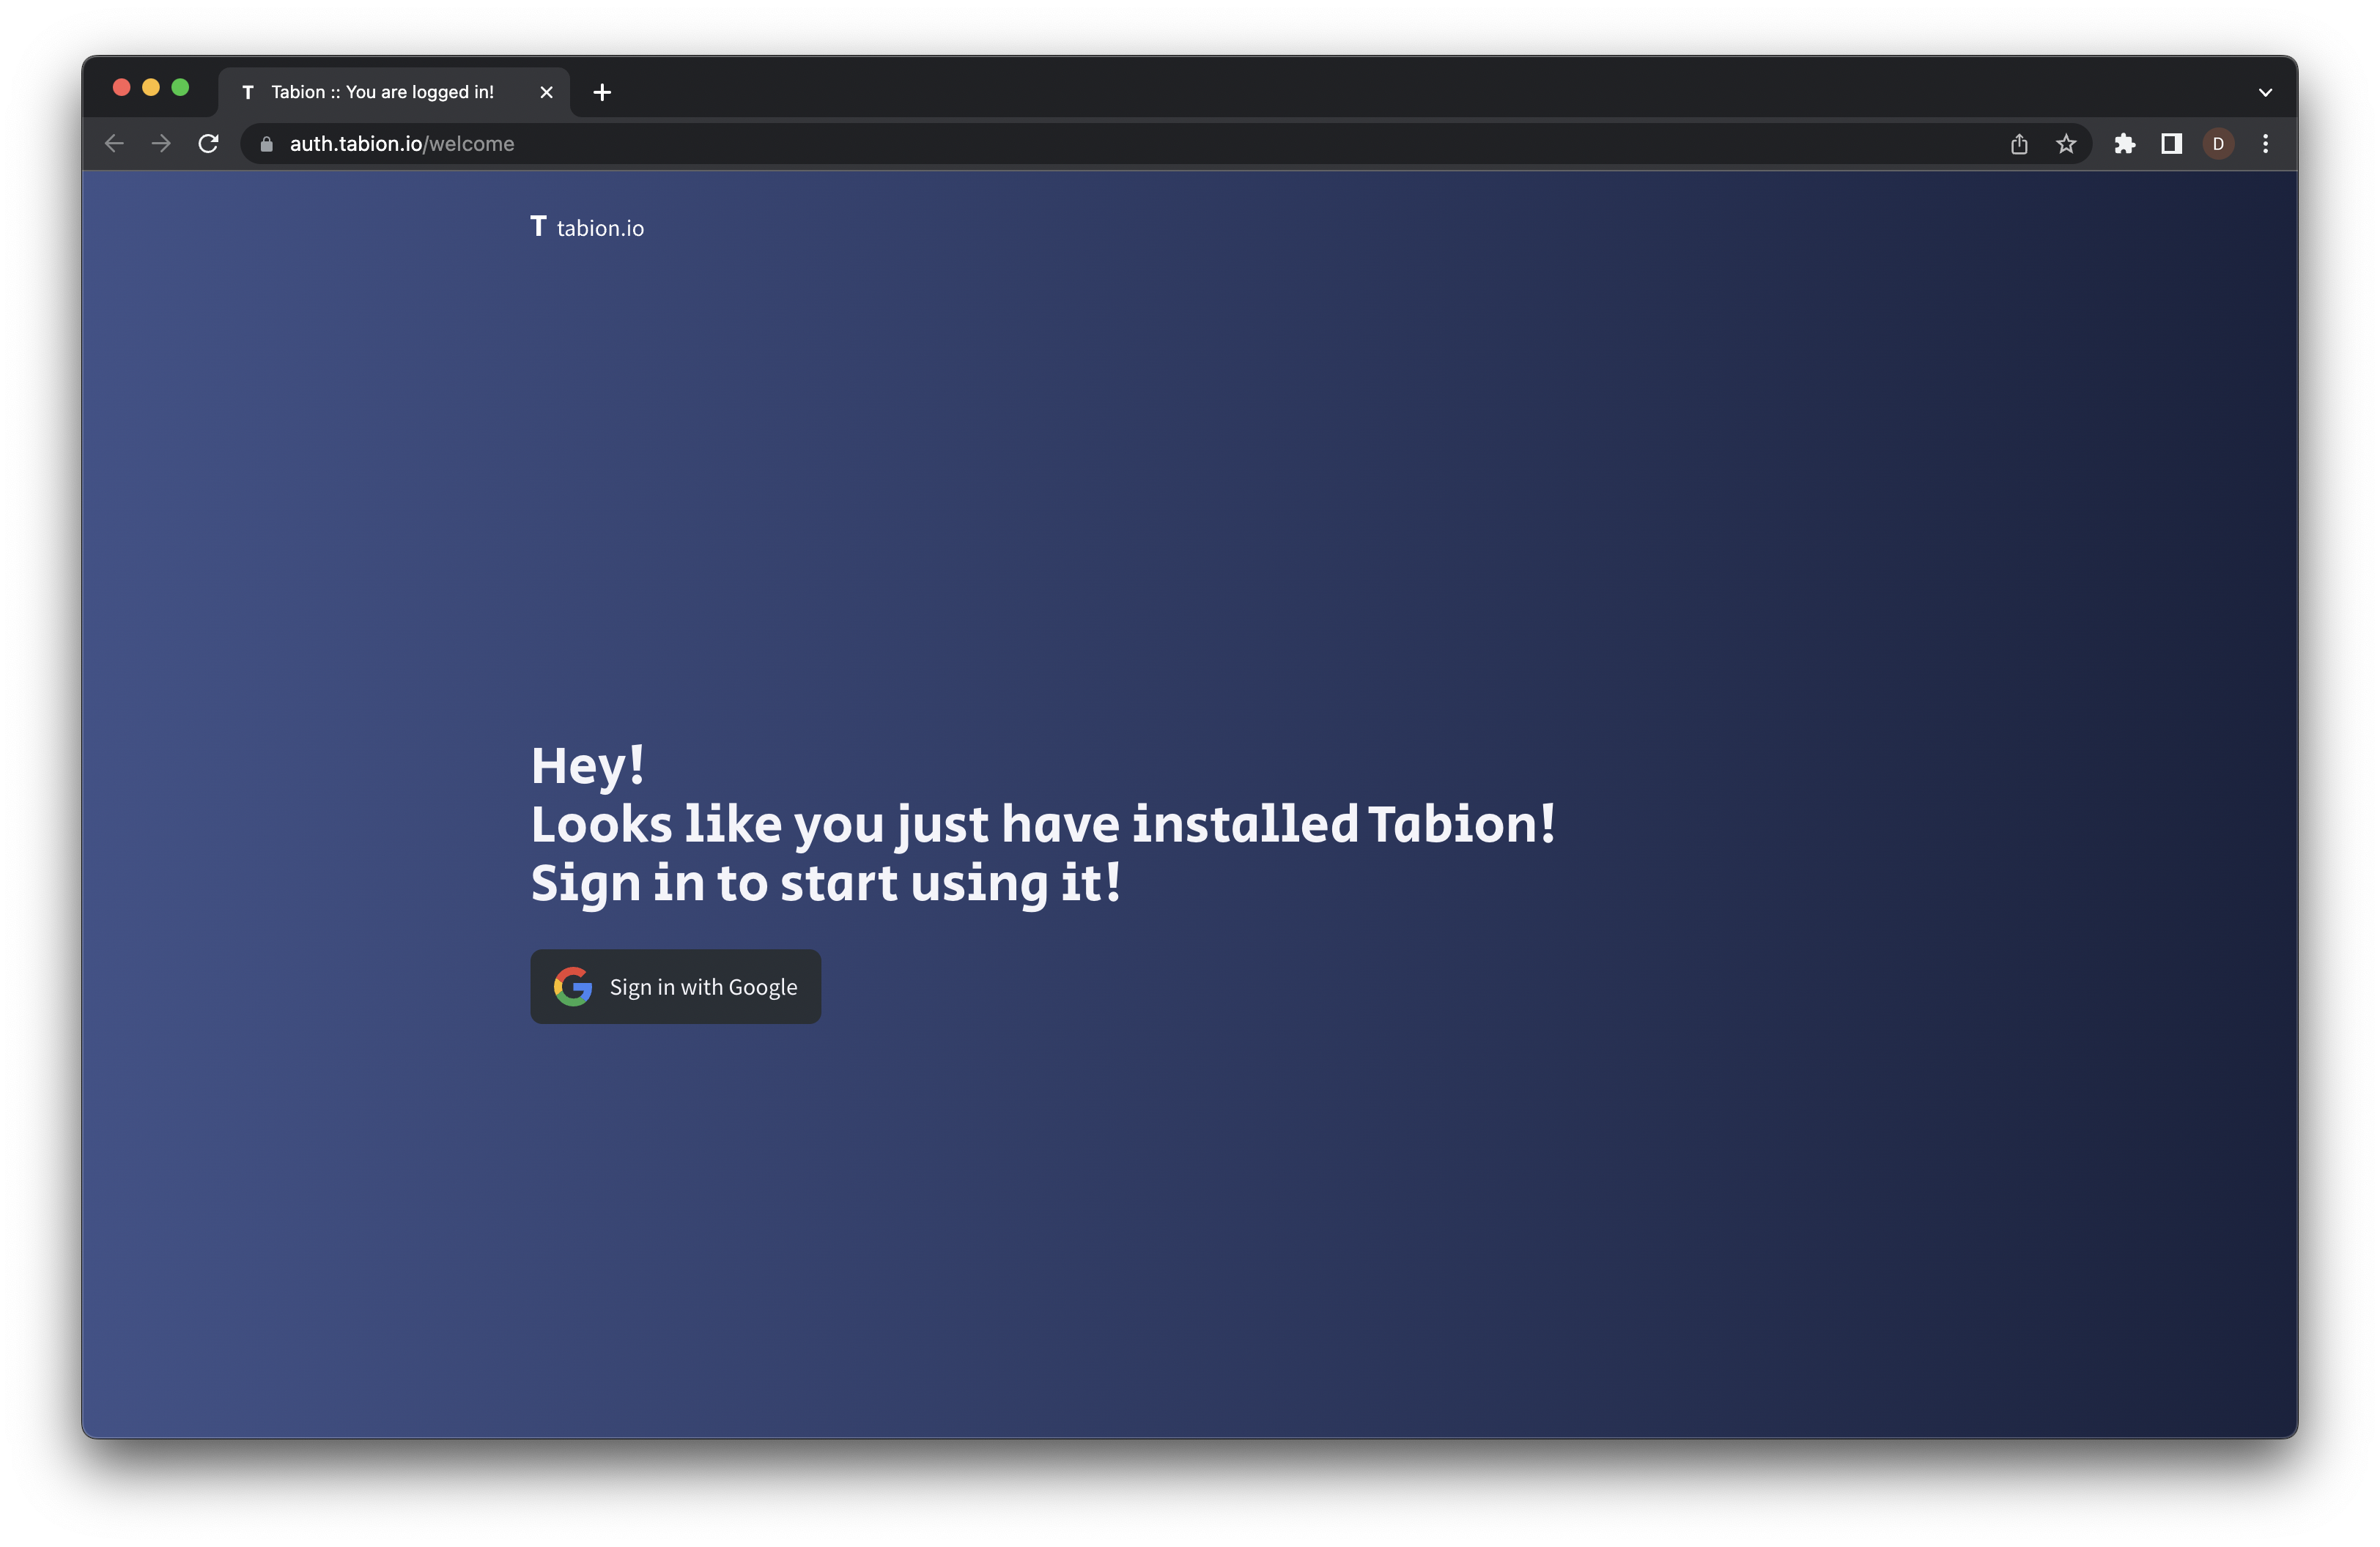Share this page via share icon
Screen dimensions: 2380x1547
pos(2019,144)
